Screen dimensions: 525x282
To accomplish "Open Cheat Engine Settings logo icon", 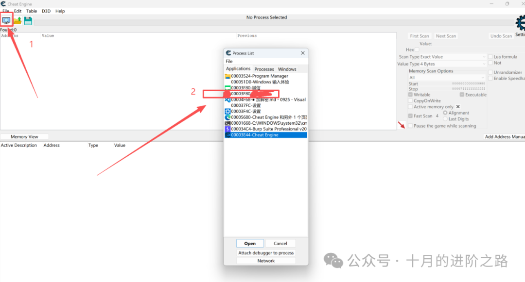I will click(520, 23).
